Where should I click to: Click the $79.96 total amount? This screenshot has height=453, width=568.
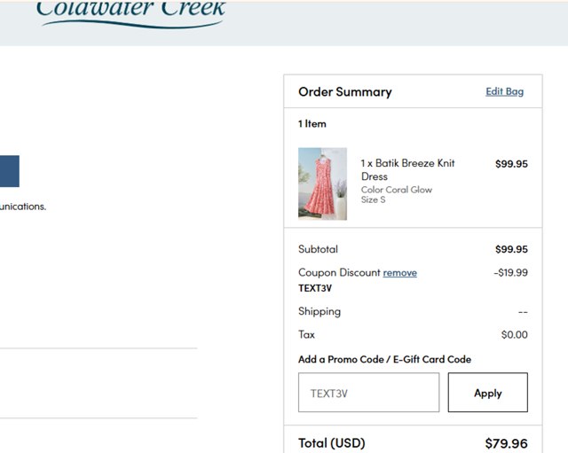coord(506,442)
